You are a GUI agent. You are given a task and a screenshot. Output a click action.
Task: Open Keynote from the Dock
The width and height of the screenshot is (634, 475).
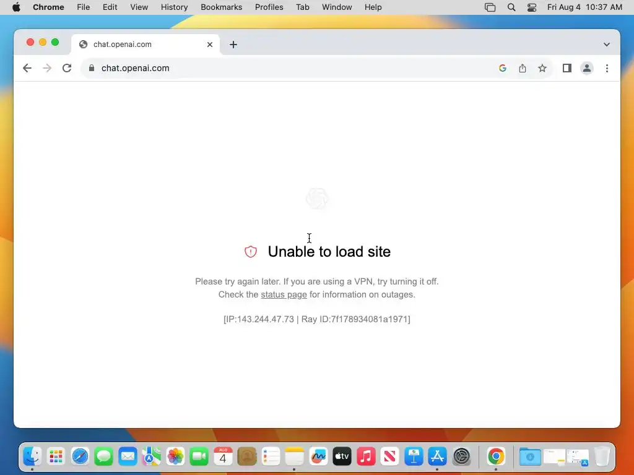pyautogui.click(x=414, y=456)
